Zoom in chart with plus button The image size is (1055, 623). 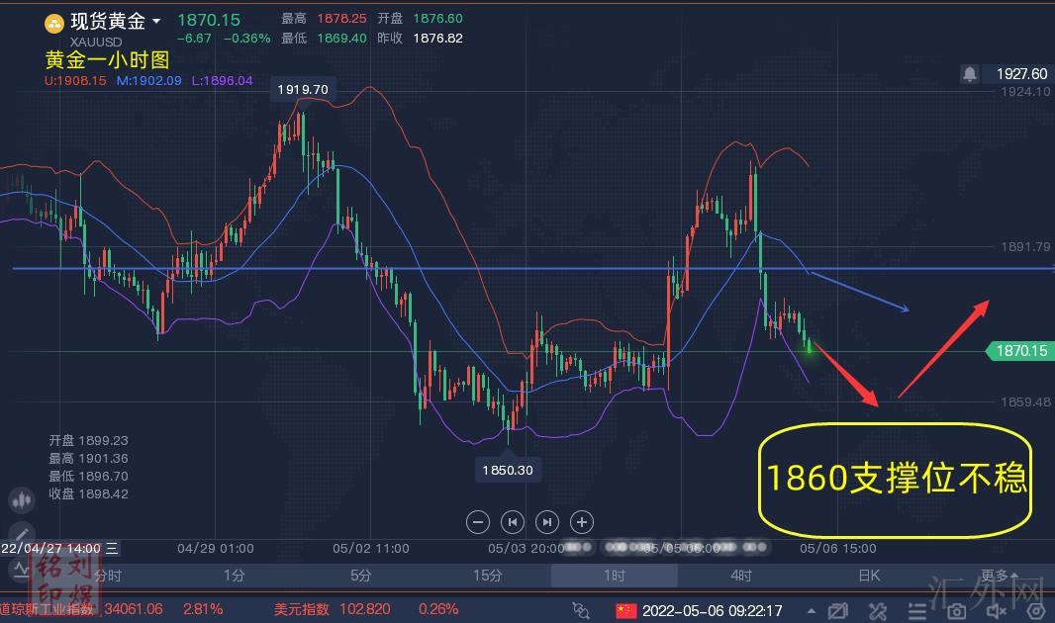[582, 521]
